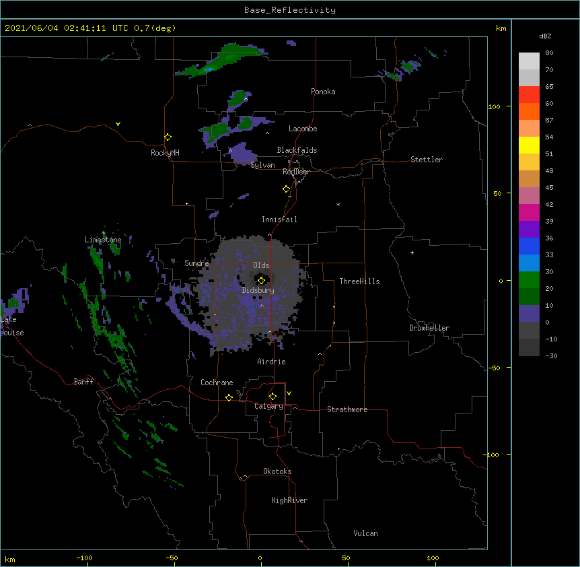Click the white asterisk marker east of Innisfail

tap(338, 204)
